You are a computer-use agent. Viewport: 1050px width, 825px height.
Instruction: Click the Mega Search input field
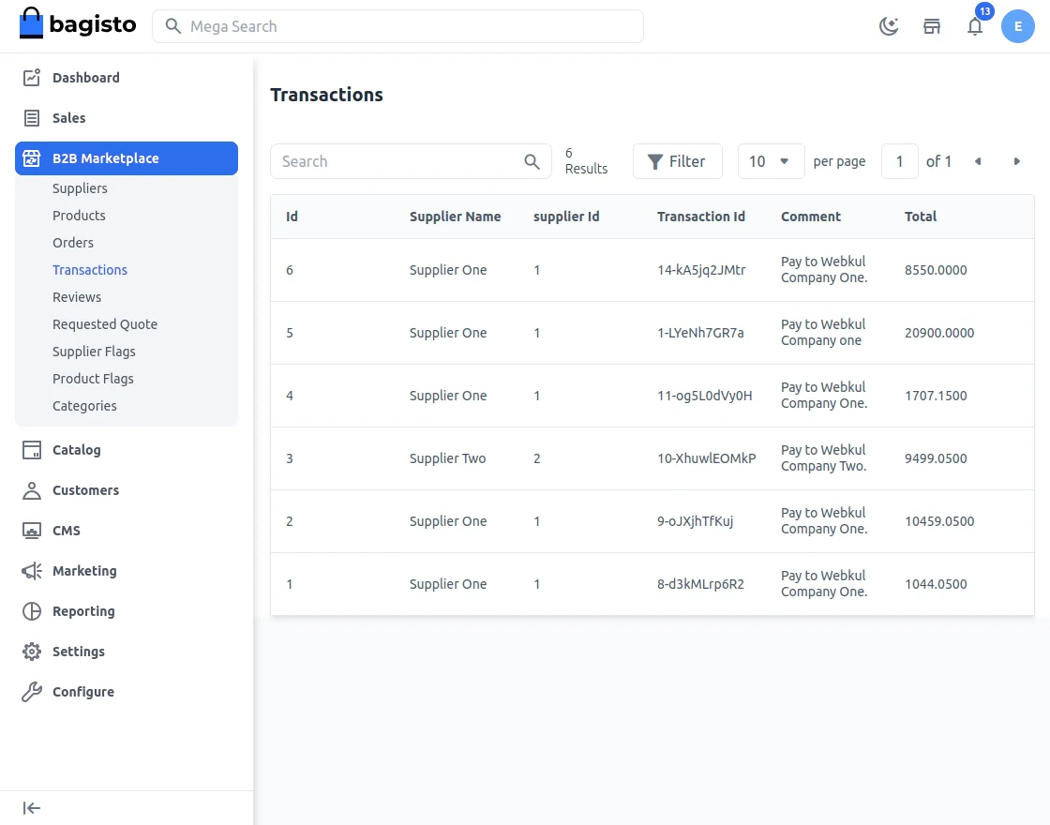pos(397,26)
